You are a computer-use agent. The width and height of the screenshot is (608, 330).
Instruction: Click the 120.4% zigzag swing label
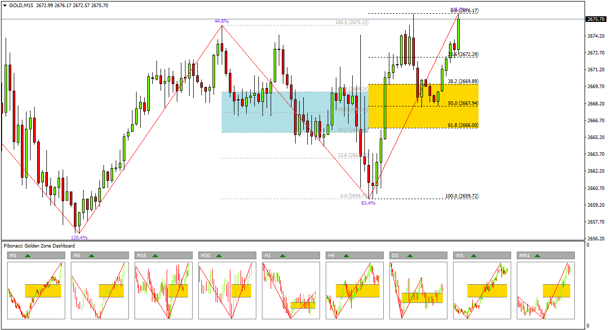pos(79,237)
